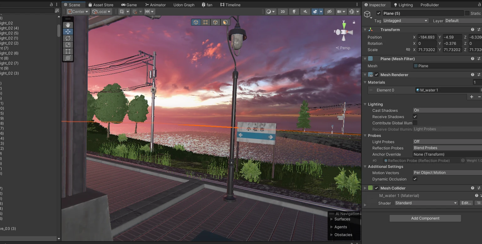Select the Rotate tool
482x244 pixels.
(68, 38)
